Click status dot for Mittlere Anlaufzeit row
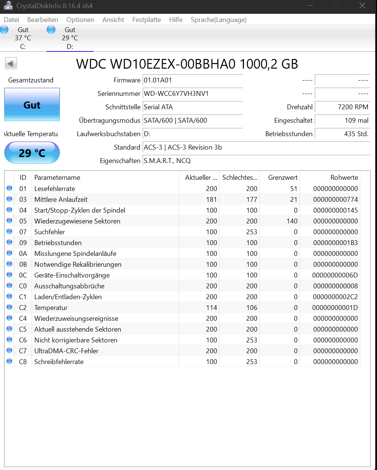This screenshot has height=470, width=377. [x=9, y=199]
